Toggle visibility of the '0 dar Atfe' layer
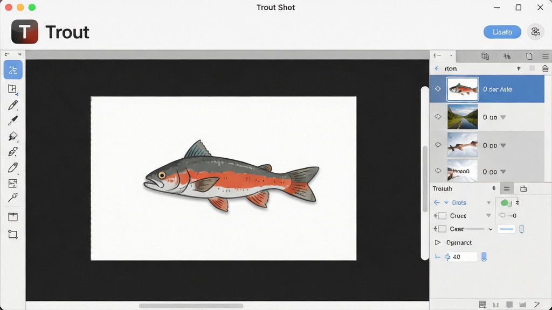This screenshot has height=310, width=552. 438,89
